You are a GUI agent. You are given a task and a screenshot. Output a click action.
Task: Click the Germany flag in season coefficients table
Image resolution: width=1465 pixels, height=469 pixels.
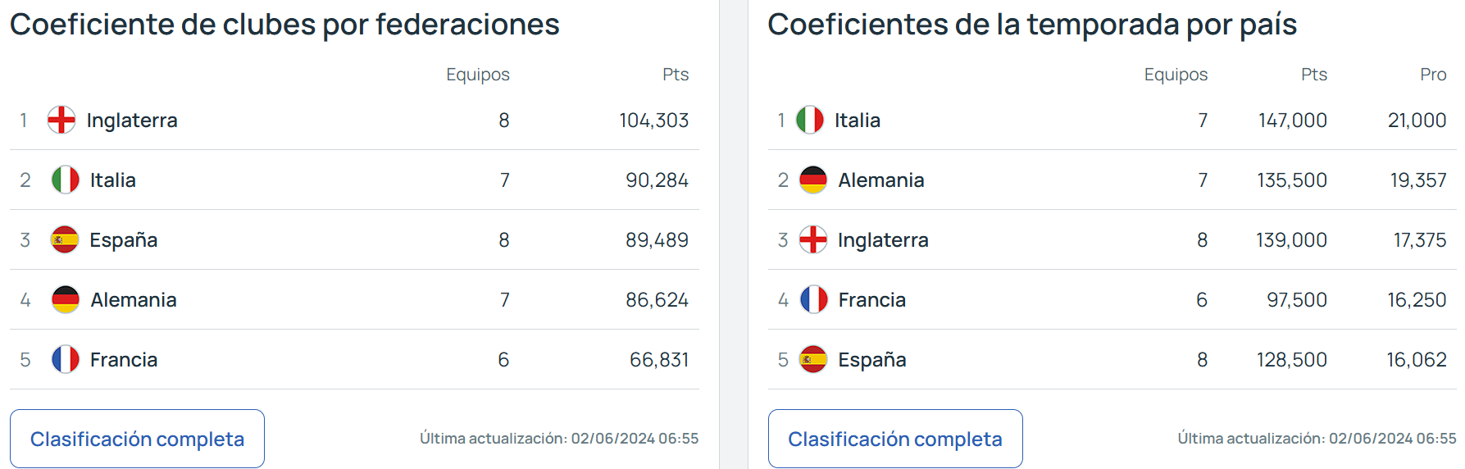813,180
